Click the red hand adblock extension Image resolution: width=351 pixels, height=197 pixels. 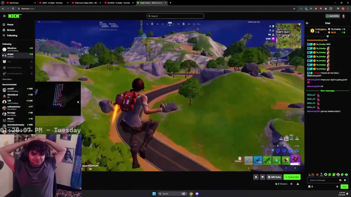(316, 8)
